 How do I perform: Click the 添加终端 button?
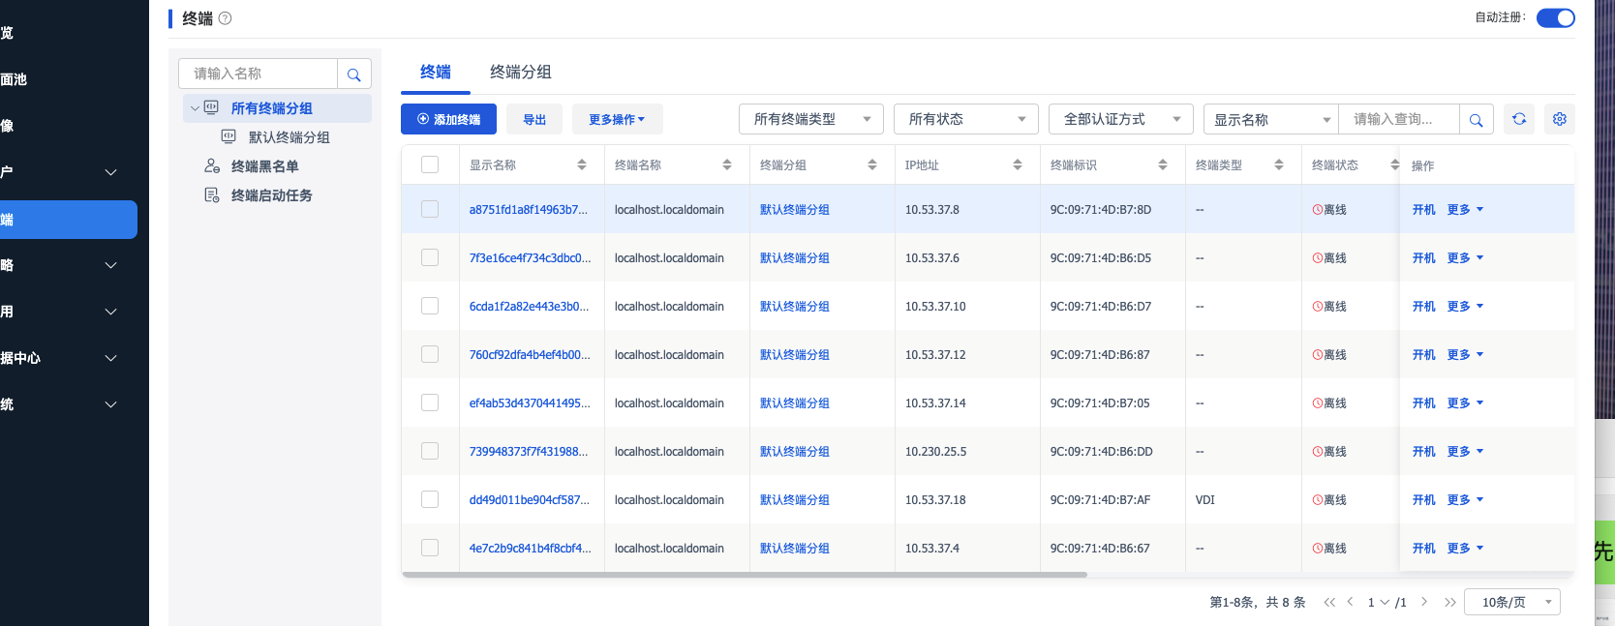(x=448, y=119)
